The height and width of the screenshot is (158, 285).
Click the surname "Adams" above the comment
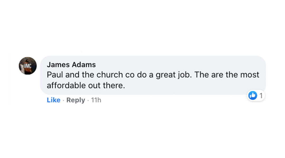(84, 65)
